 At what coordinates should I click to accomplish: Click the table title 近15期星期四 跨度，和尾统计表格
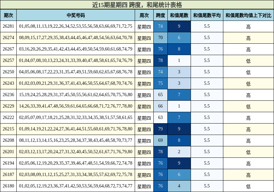click(137, 5)
